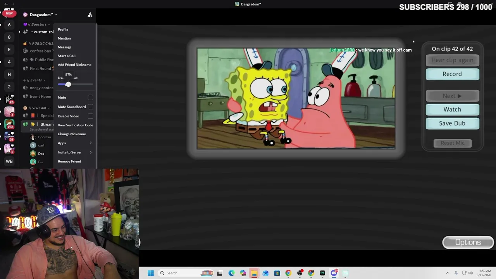The image size is (496, 279).
Task: Open Google Chrome from the taskbar
Action: click(288, 273)
